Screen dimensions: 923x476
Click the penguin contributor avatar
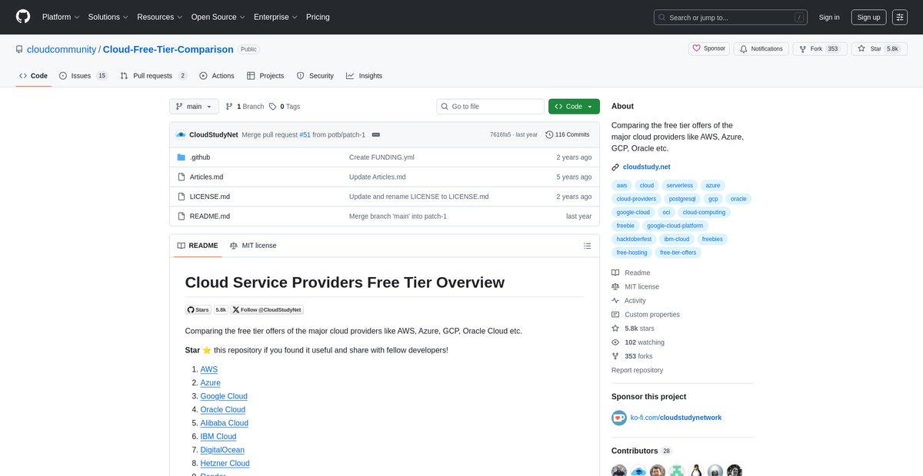tap(696, 471)
